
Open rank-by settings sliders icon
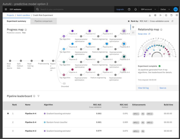point(172,21)
